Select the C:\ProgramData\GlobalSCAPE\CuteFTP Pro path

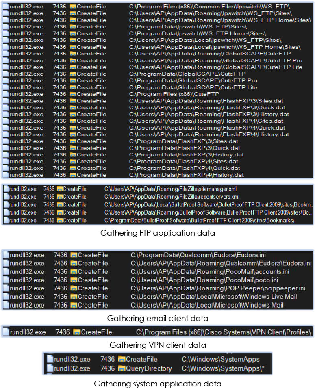pos(193,81)
